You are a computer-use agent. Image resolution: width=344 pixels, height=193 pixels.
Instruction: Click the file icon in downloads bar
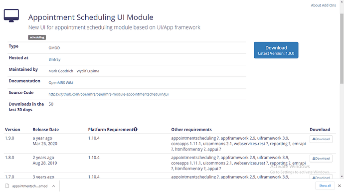pos(7,186)
